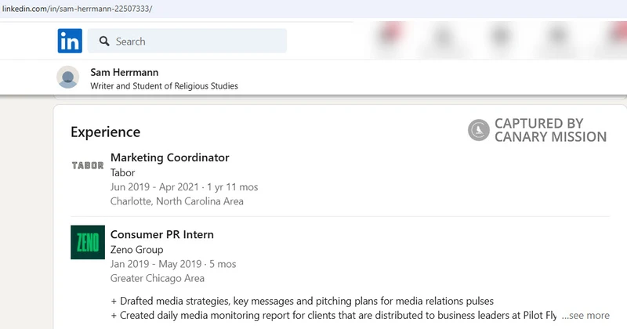Click the browser URL address text
The width and height of the screenshot is (627, 329).
[x=77, y=9]
